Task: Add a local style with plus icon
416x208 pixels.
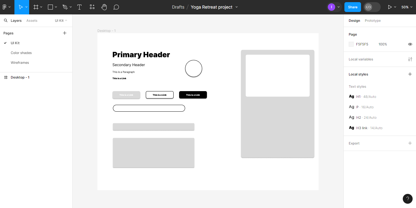Action: click(x=410, y=74)
